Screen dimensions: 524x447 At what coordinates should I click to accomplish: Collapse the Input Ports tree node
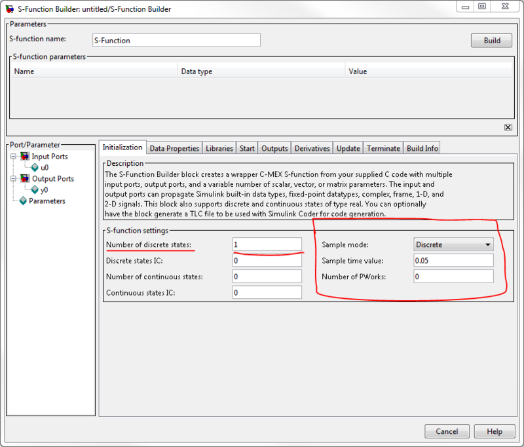[14, 157]
